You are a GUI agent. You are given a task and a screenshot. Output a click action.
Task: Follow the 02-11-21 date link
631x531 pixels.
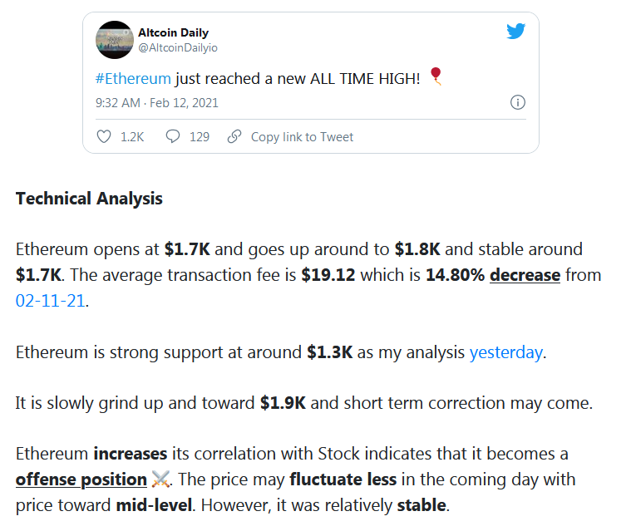coord(51,301)
